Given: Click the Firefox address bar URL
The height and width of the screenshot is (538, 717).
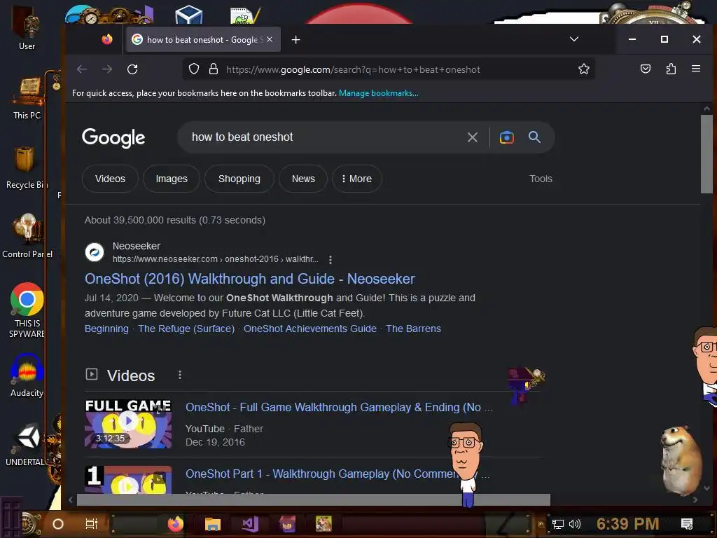Looking at the screenshot, I should click(x=353, y=69).
